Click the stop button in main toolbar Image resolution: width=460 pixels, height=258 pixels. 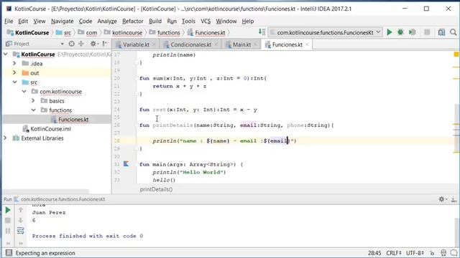427,32
